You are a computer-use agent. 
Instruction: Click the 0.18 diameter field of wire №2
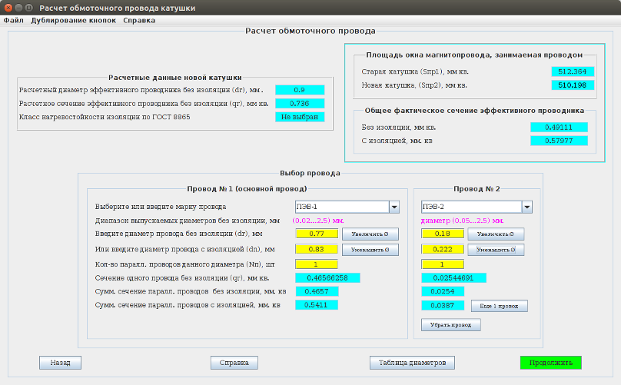(443, 234)
